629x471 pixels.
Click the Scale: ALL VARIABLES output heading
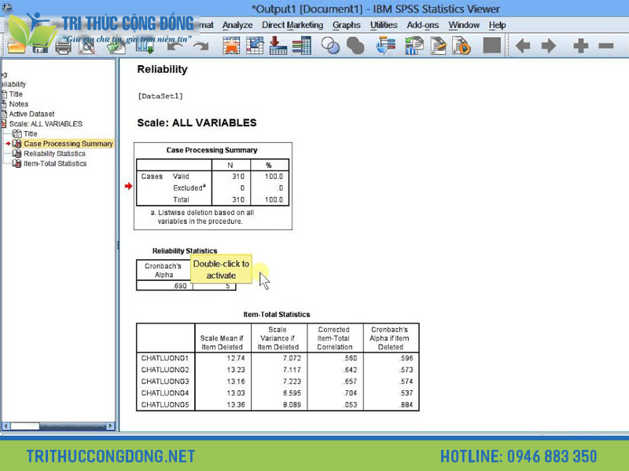[197, 122]
